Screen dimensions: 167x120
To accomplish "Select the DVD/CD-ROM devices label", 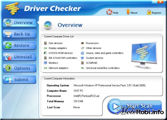I will coord(61,53).
